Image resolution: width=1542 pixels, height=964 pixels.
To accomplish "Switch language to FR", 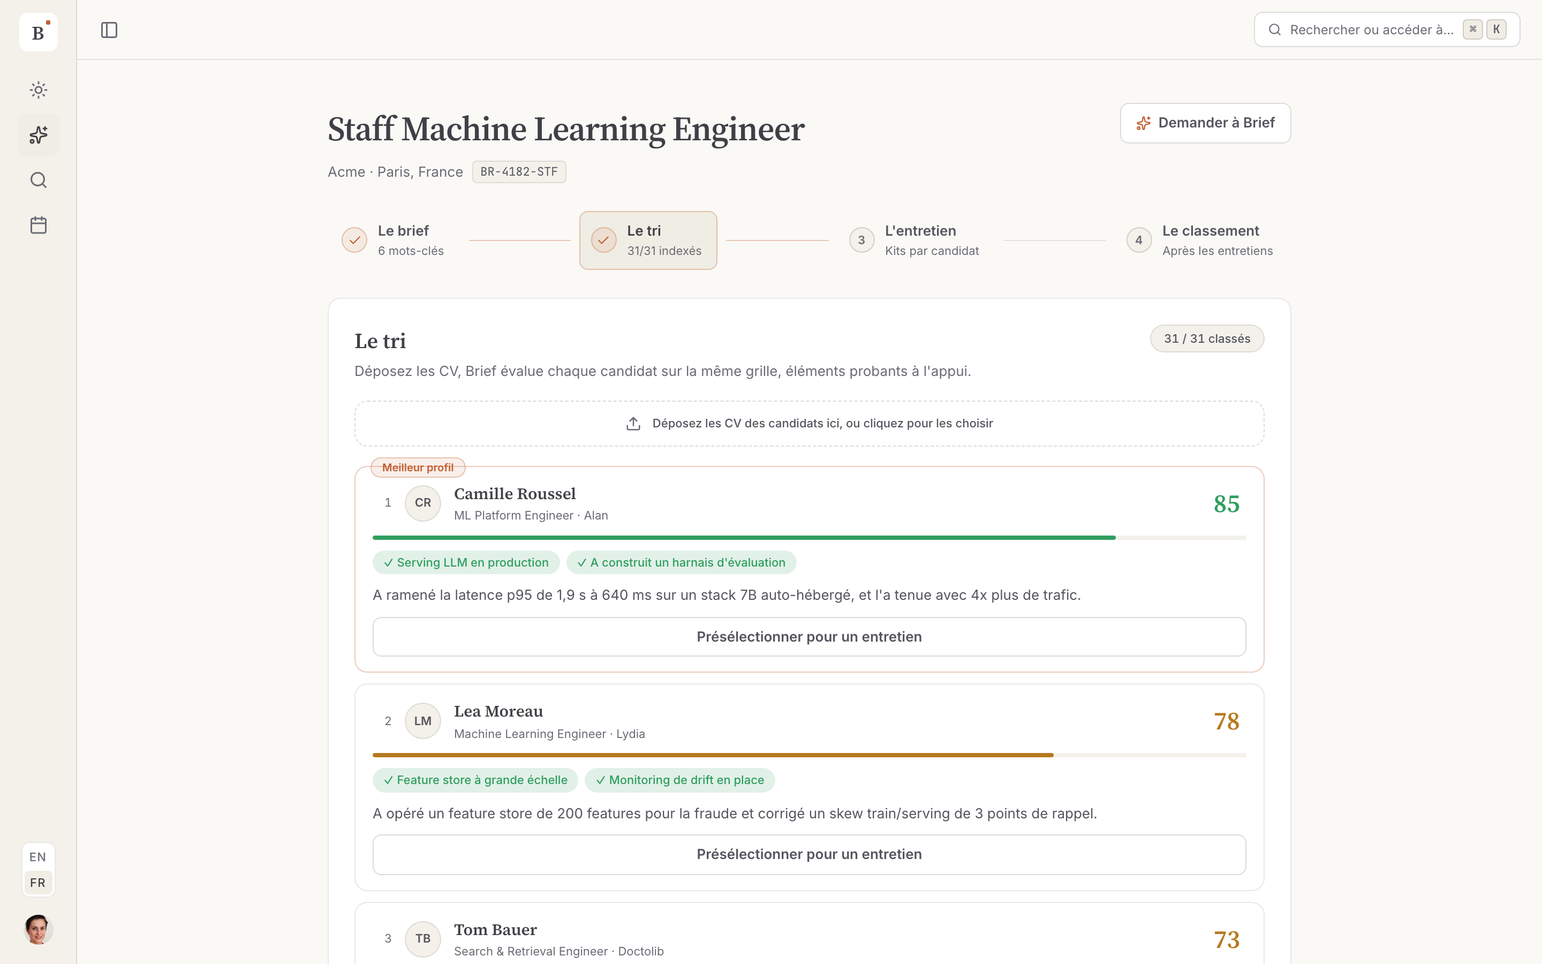I will 37,883.
